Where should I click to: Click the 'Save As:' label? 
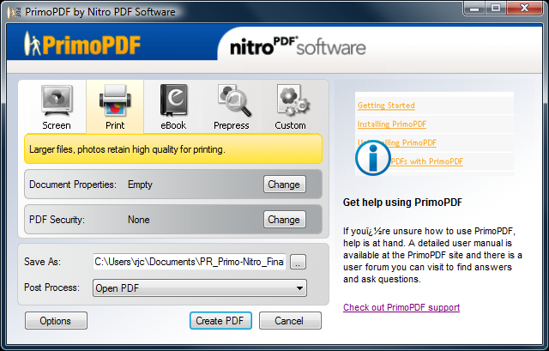pos(42,262)
